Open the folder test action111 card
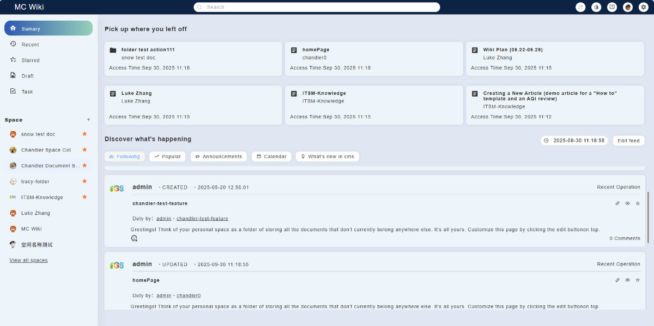The height and width of the screenshot is (326, 654). (193, 59)
